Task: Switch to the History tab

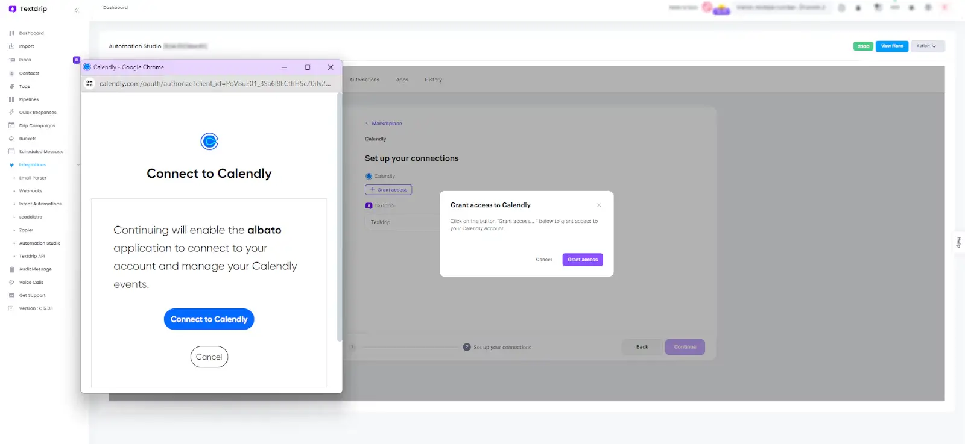Action: coord(433,80)
